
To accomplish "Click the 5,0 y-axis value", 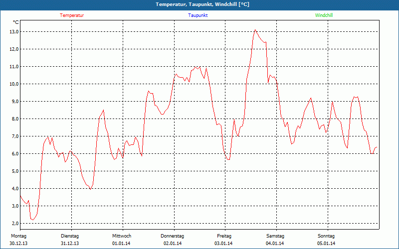I will (x=15, y=171).
